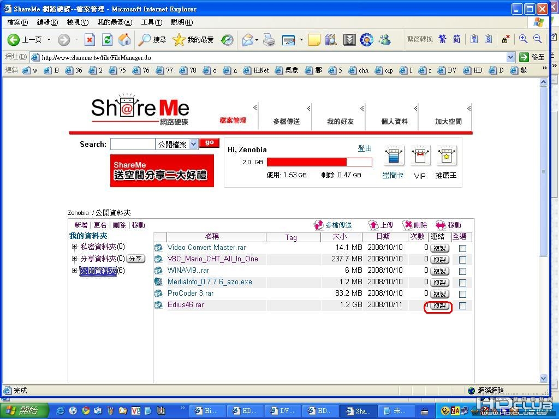Click the Mail envelope toolbar icon
Screen dimensions: 559x419
point(247,39)
